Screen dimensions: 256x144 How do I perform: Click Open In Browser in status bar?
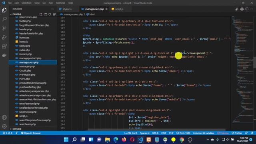(31, 133)
